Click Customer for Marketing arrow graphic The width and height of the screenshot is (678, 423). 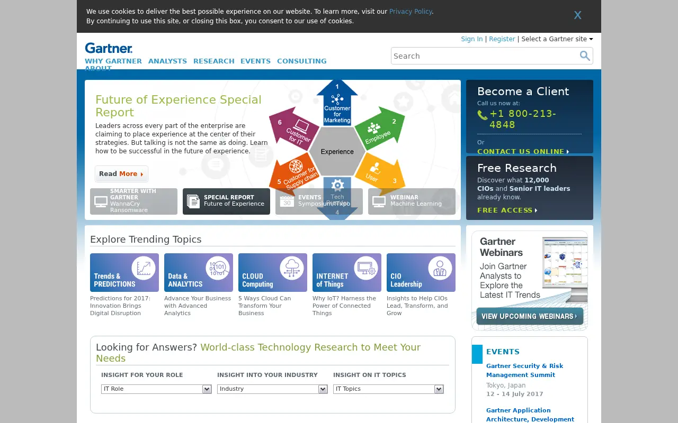click(337, 103)
